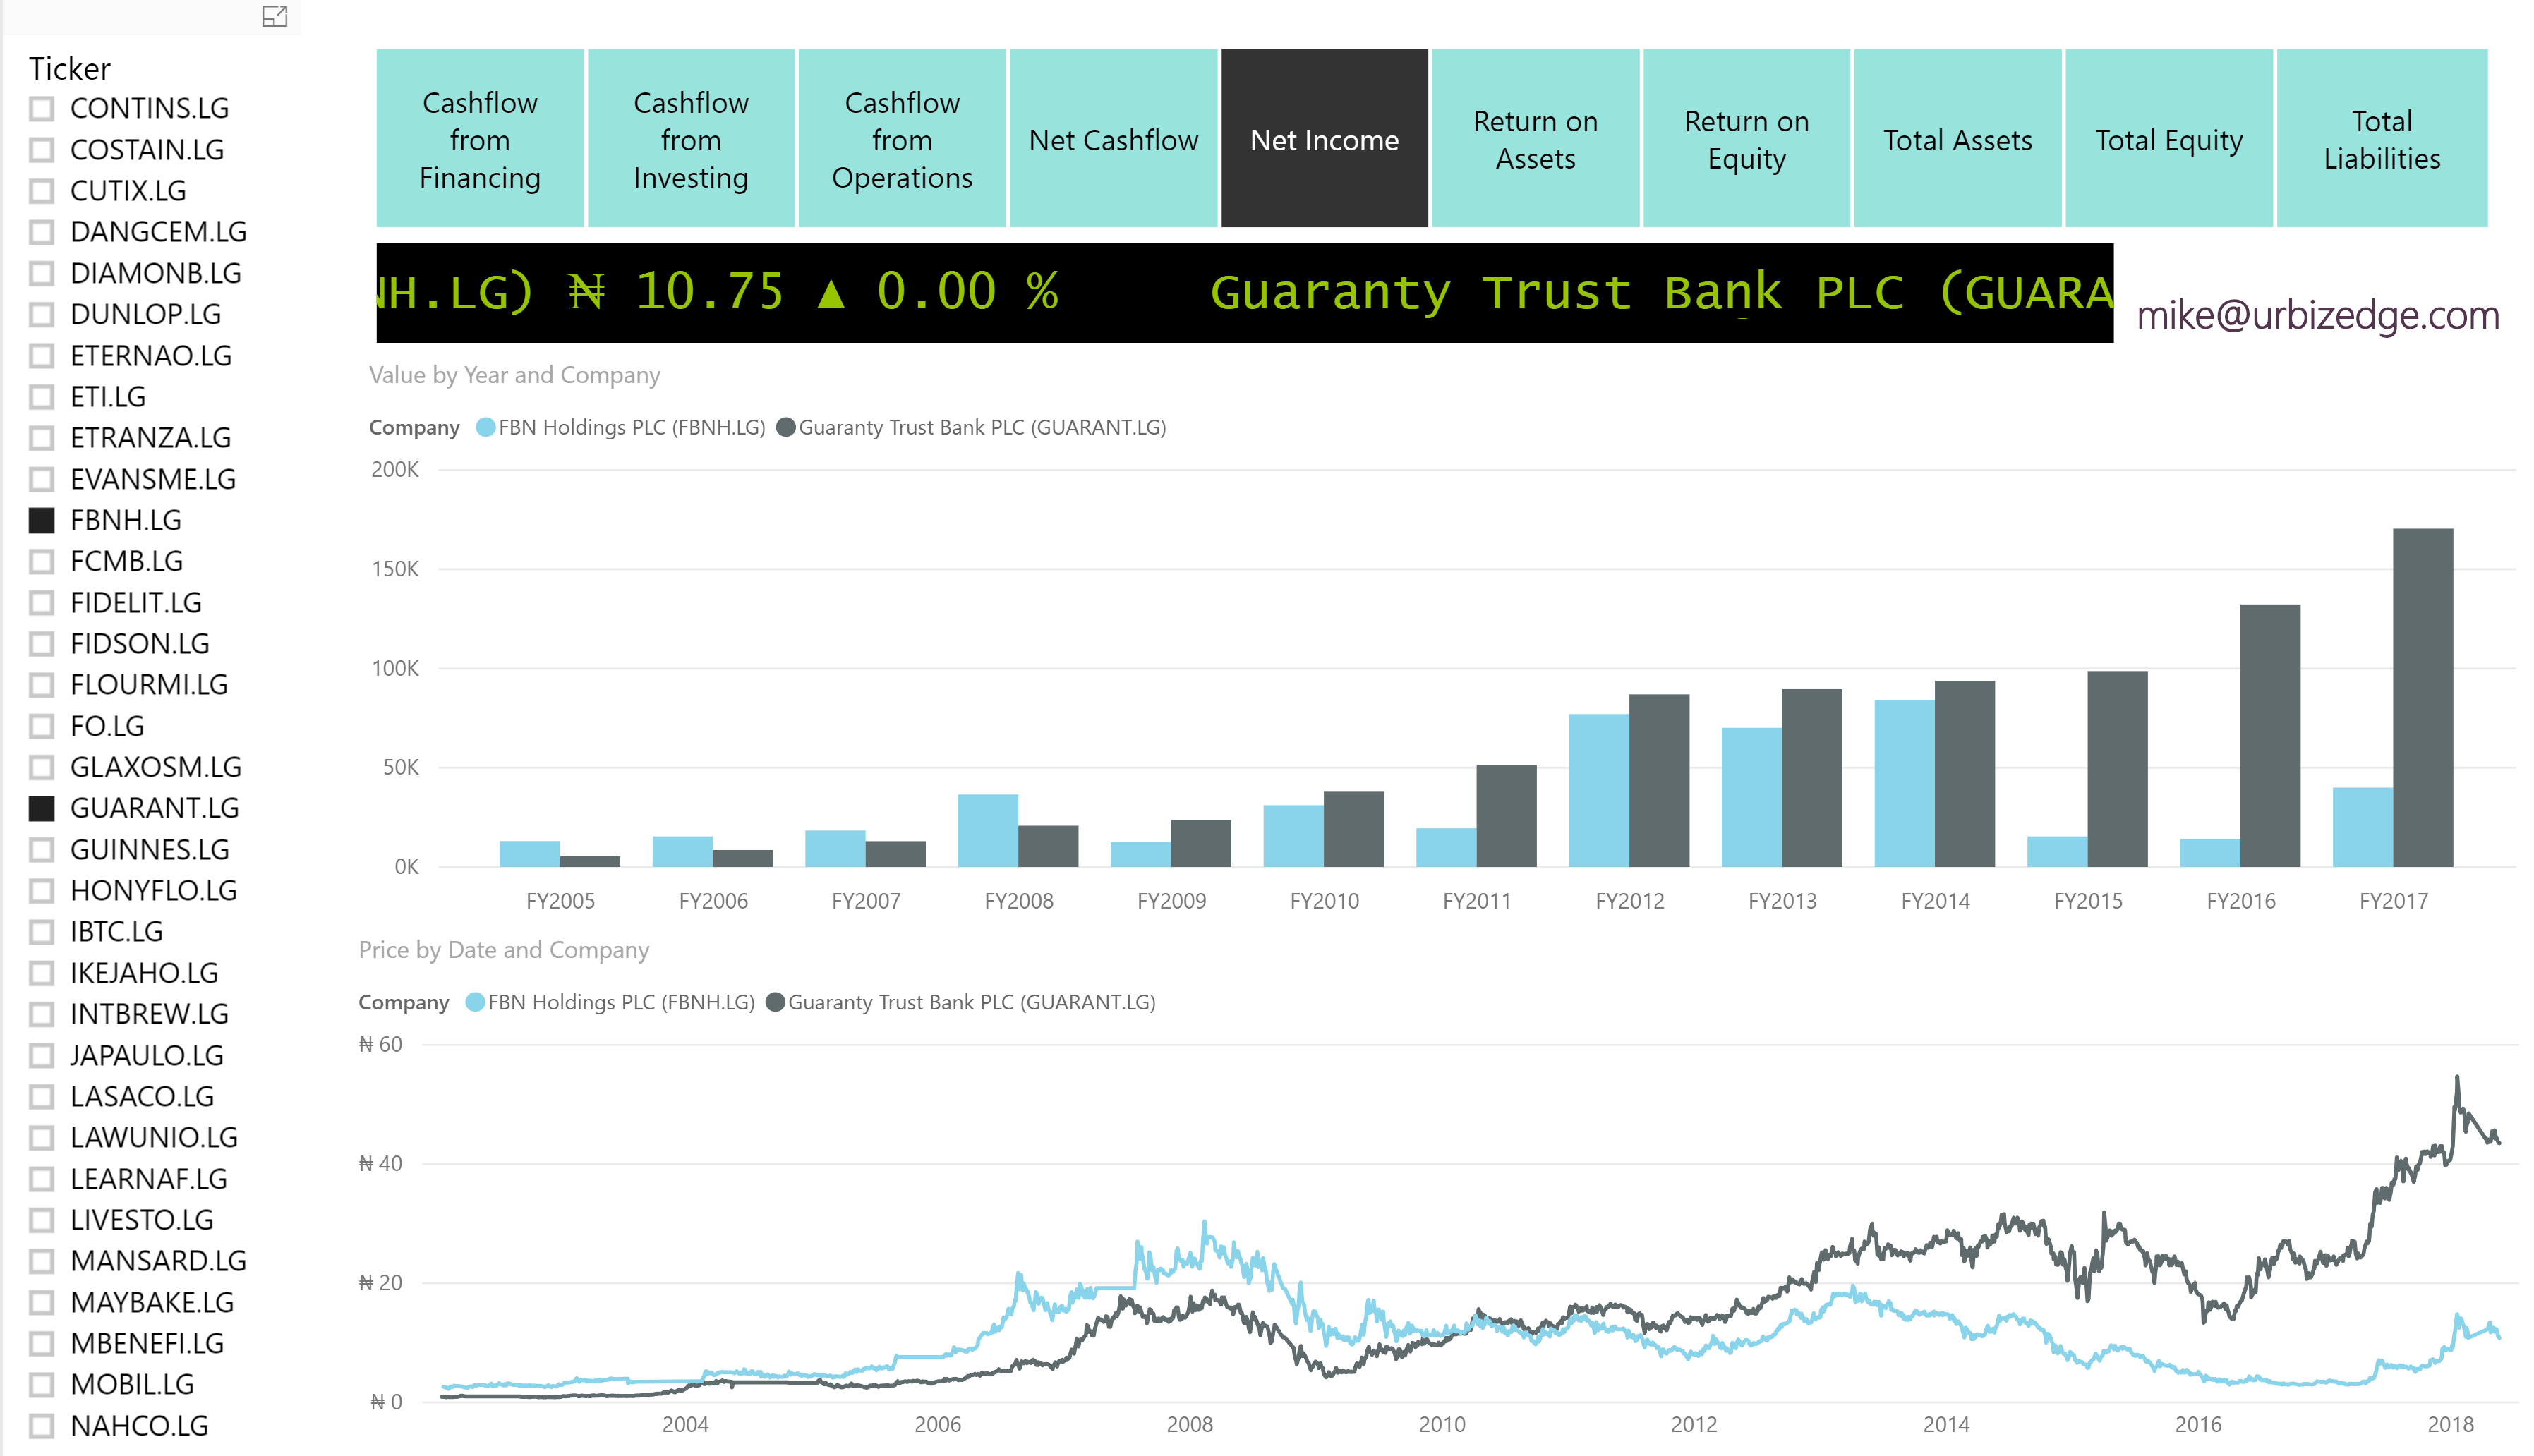Enable the GUINNES.LG ticker
Screen dimensions: 2534x1456
tap(42, 849)
